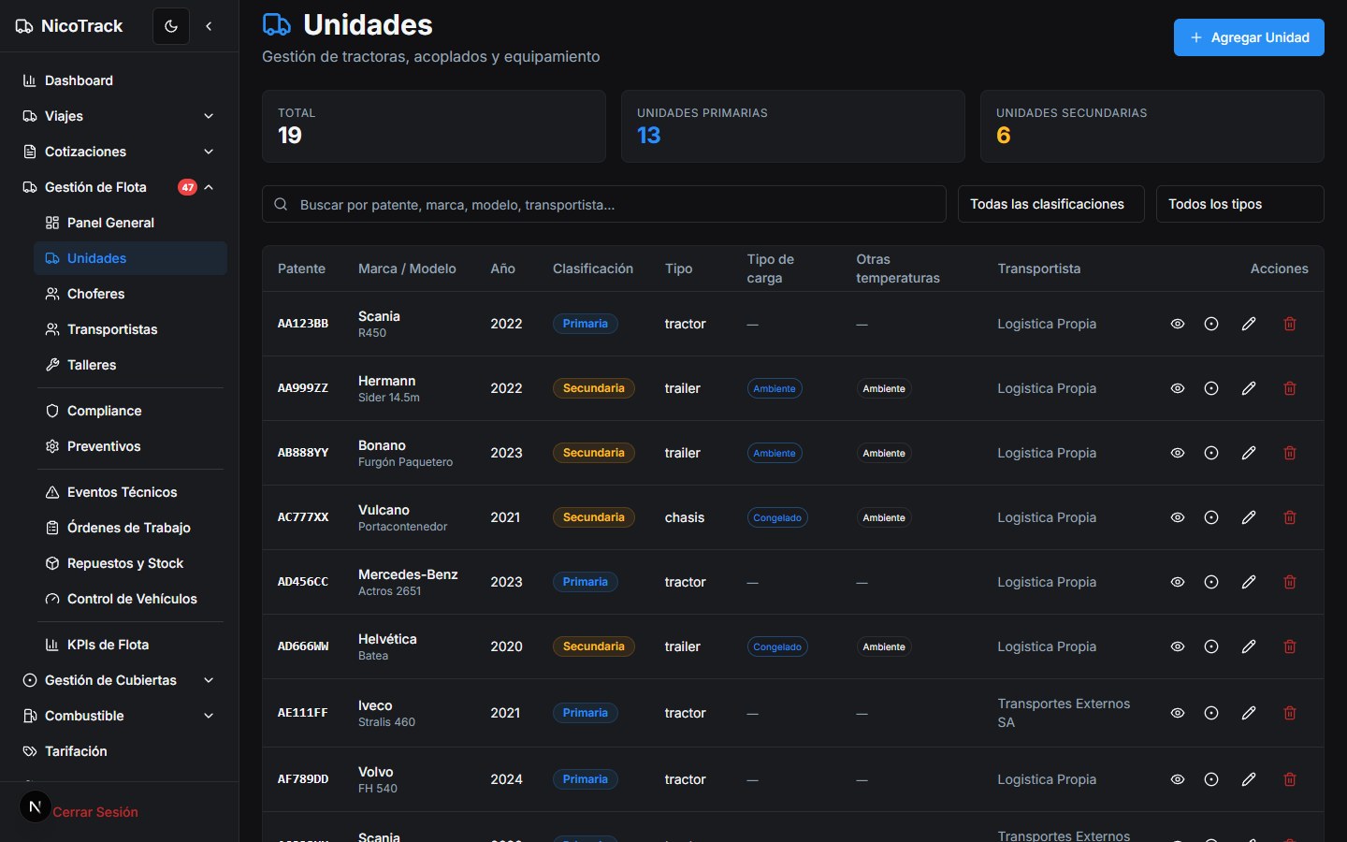The width and height of the screenshot is (1347, 842).
Task: View details of unit AA123BB
Action: point(1178,324)
